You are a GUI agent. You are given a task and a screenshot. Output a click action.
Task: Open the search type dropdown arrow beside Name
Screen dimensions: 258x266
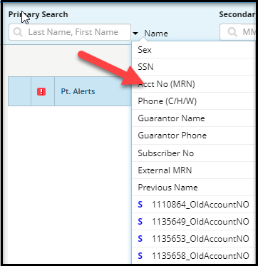tap(135, 34)
